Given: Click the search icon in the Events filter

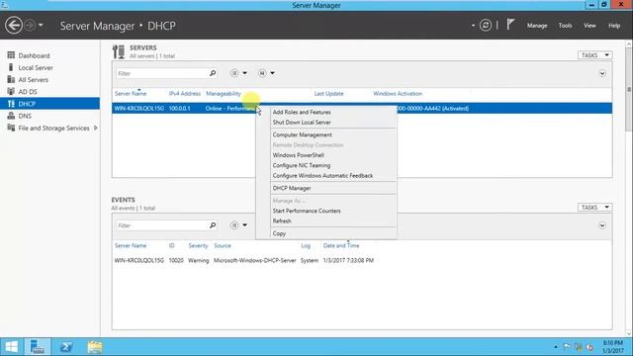Looking at the screenshot, I should (213, 225).
